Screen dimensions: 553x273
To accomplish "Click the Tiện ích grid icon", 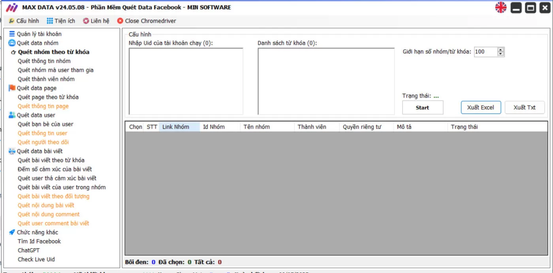I will click(x=50, y=21).
